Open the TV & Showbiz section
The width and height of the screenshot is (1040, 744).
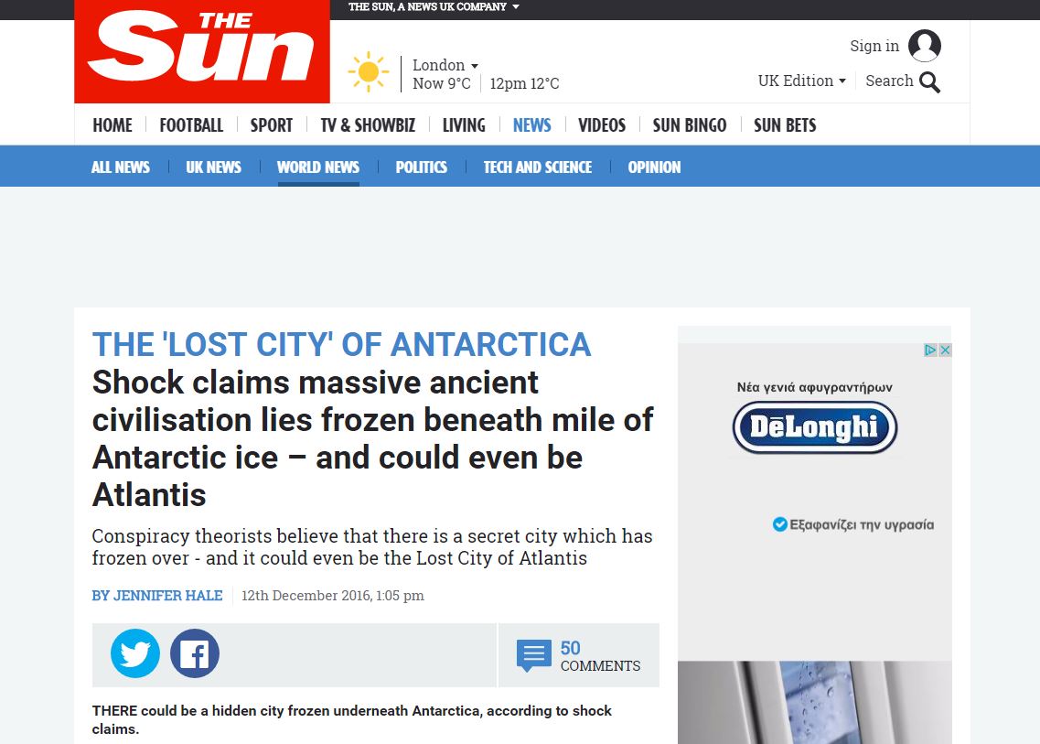point(368,125)
